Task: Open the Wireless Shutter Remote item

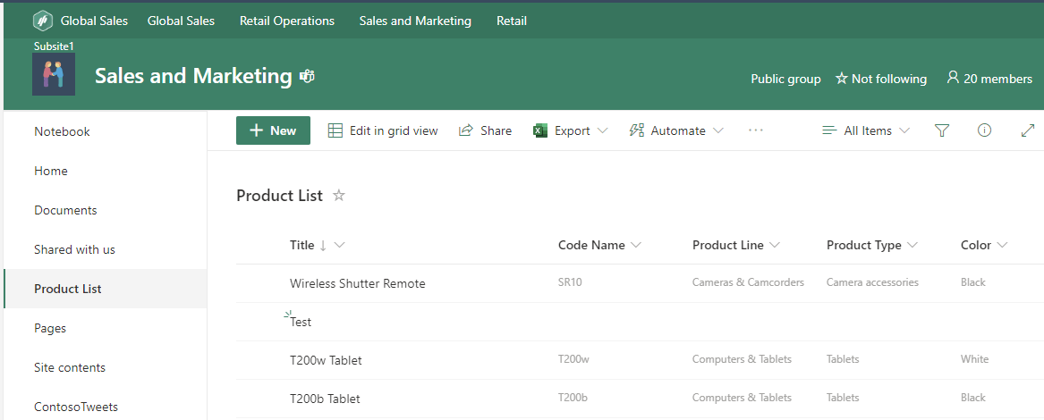Action: point(357,283)
